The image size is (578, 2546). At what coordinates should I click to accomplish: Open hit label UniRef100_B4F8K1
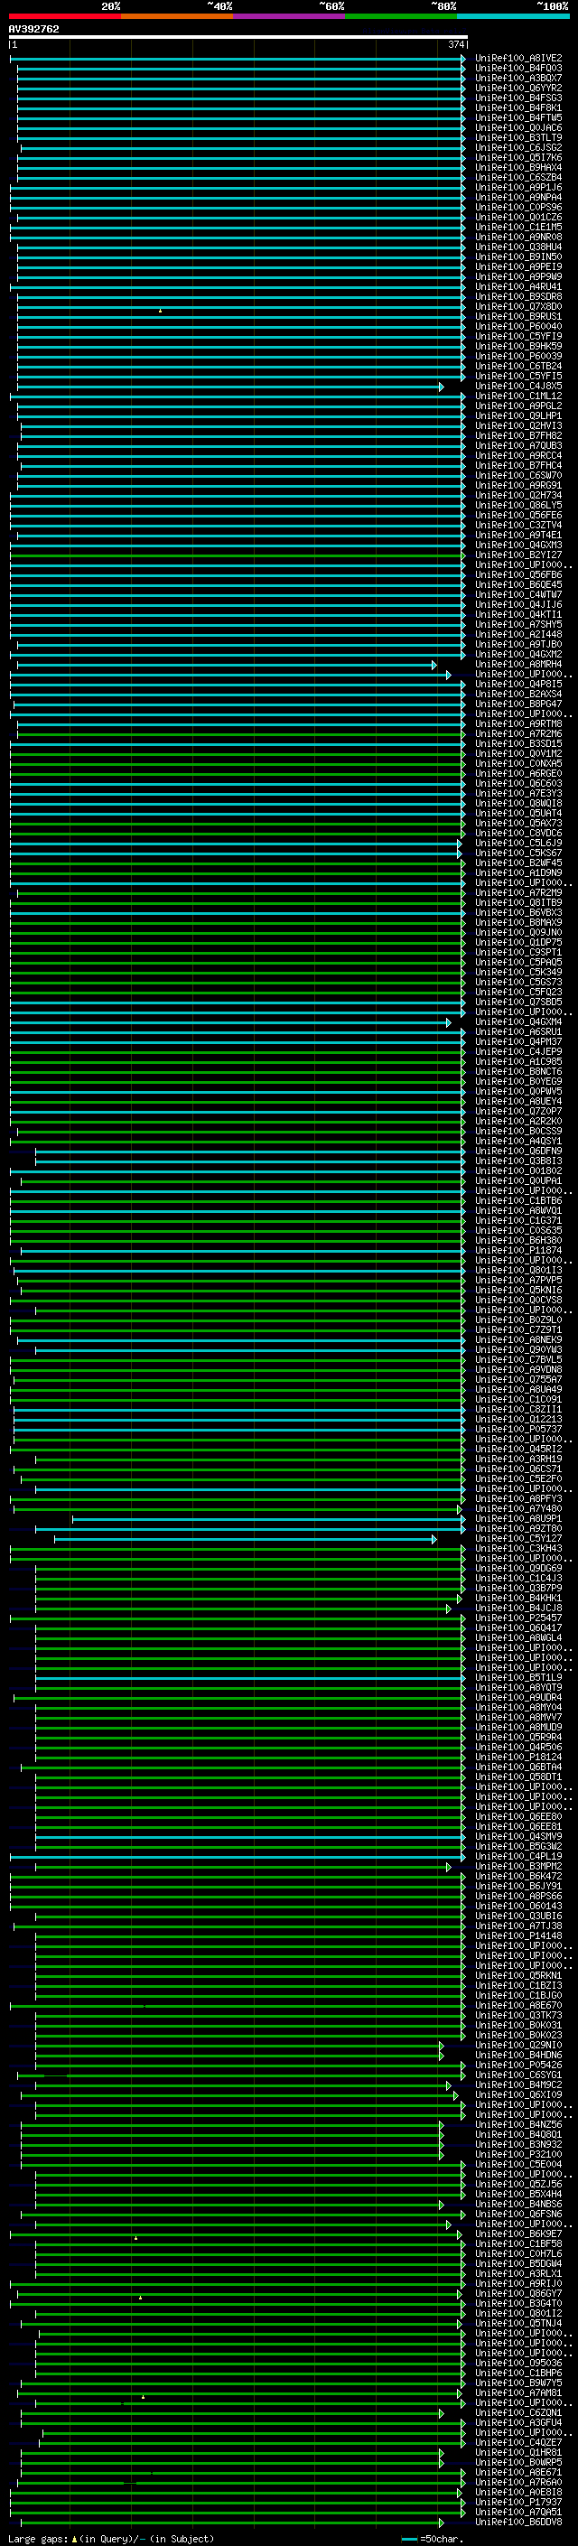click(518, 107)
